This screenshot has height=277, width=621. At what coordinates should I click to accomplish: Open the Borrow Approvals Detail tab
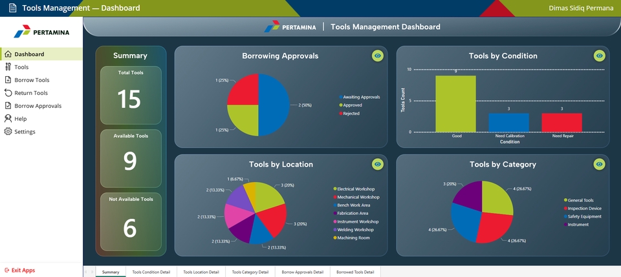302,272
